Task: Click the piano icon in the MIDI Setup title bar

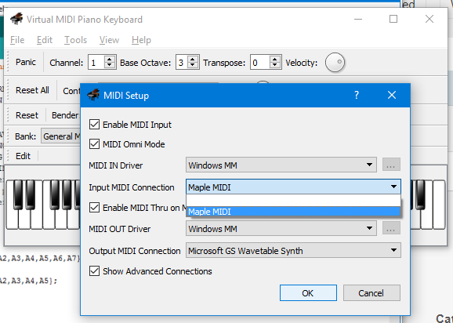Action: pyautogui.click(x=93, y=95)
